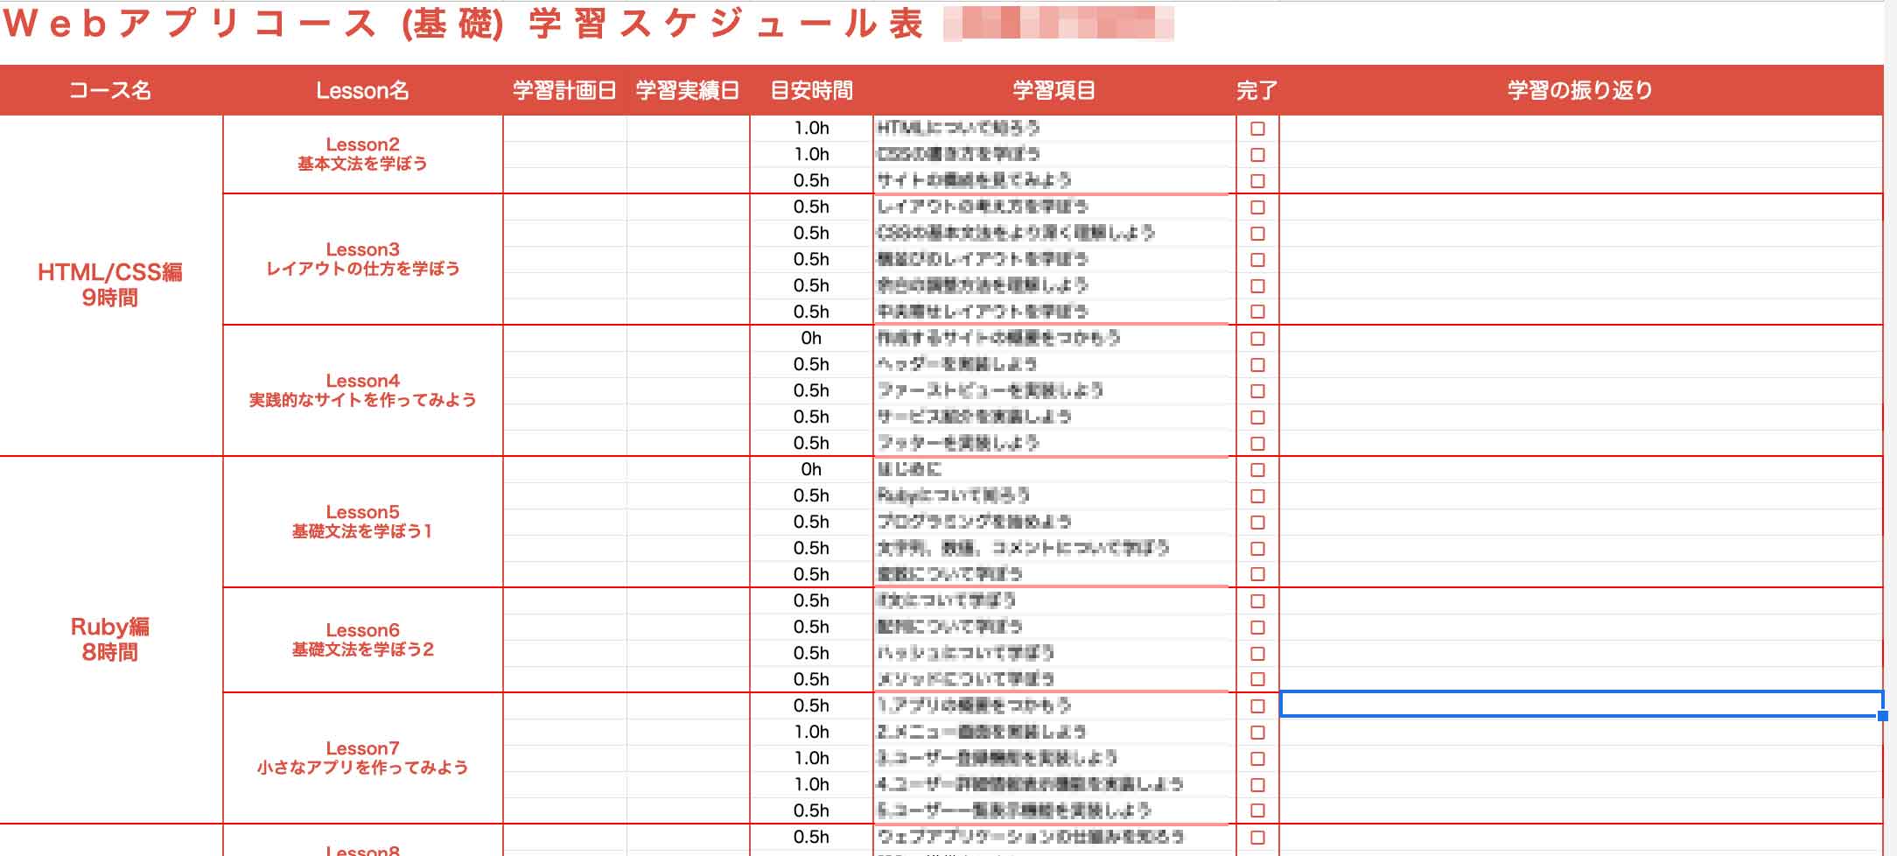Image resolution: width=1897 pixels, height=856 pixels.
Task: Mark ヘッダーを実装しよう as 完了
Action: tap(1257, 365)
